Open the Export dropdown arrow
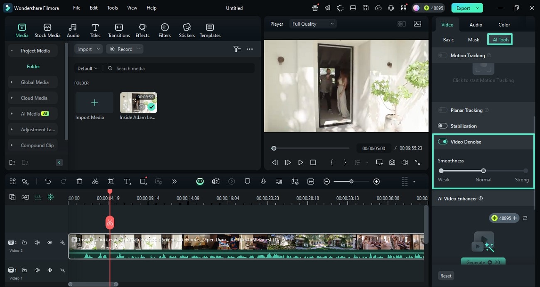 point(478,8)
